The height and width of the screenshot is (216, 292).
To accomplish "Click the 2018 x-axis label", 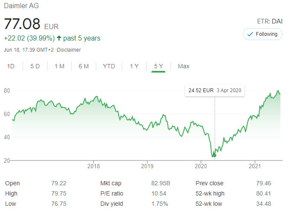I will [x=94, y=166].
